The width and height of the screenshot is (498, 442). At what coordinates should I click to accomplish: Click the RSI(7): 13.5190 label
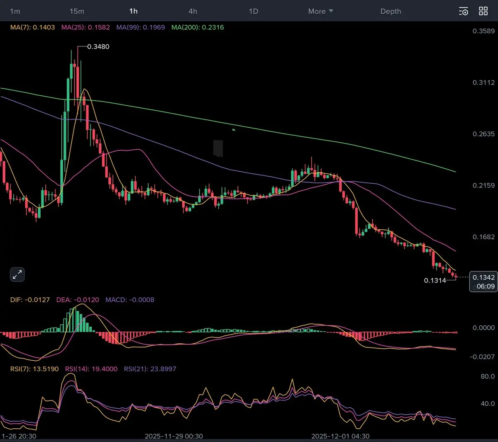pos(34,369)
